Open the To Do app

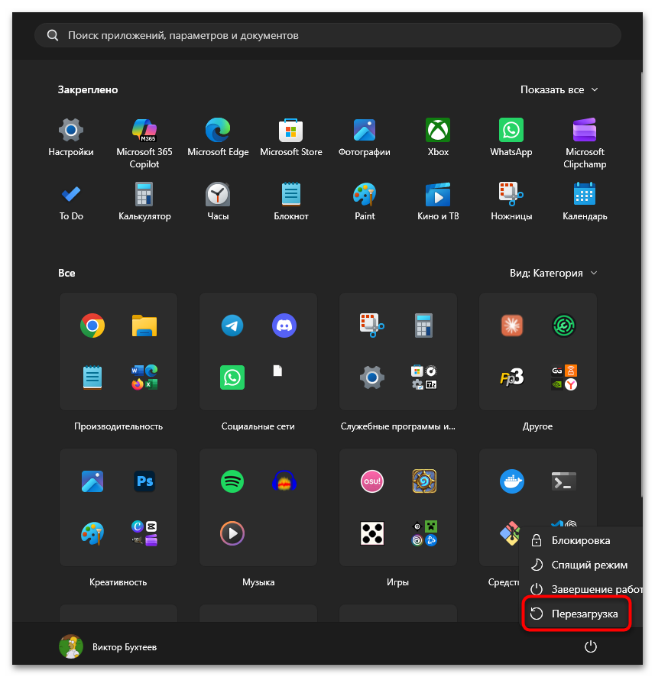71,202
